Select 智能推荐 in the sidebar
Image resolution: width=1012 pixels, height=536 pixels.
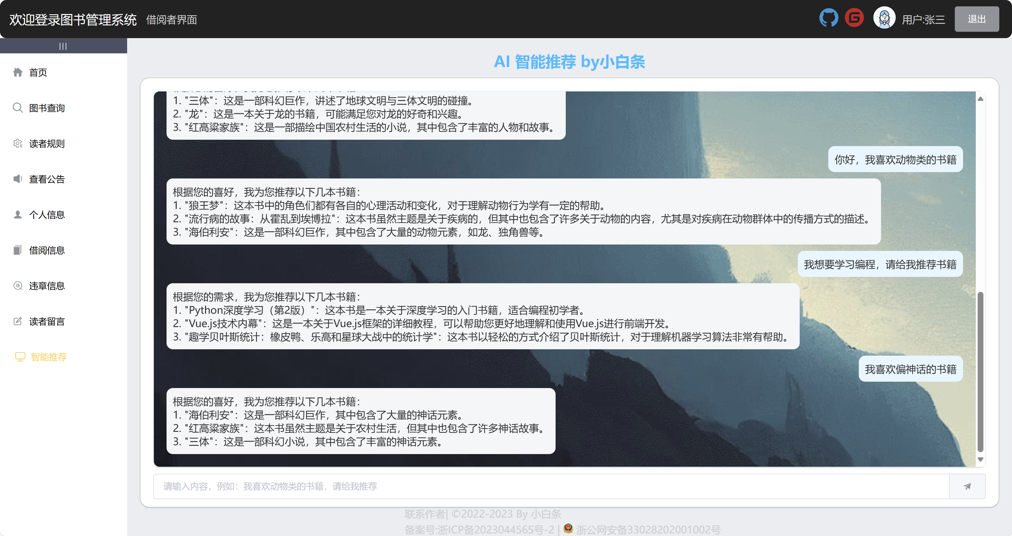[49, 357]
